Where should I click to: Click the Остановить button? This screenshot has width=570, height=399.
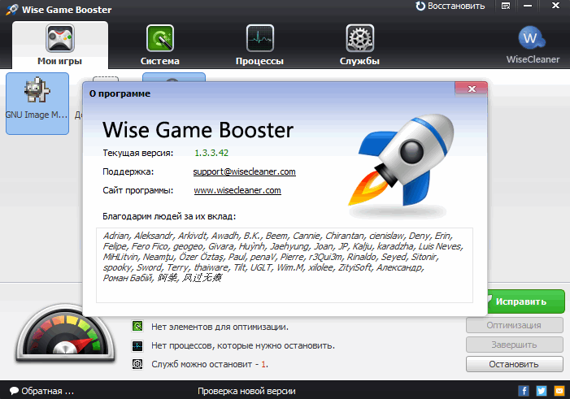tap(514, 364)
